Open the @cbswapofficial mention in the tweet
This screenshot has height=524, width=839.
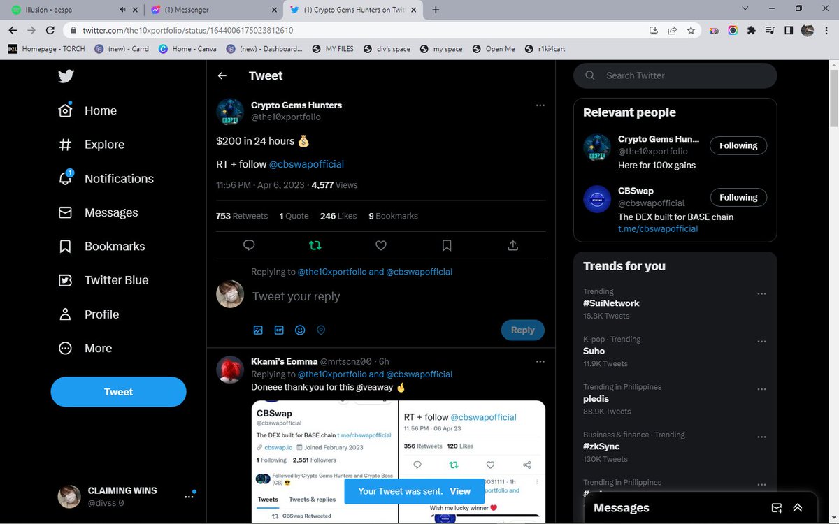click(x=306, y=164)
